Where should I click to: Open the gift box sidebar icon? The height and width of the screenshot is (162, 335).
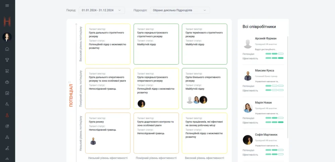pyautogui.click(x=7, y=82)
